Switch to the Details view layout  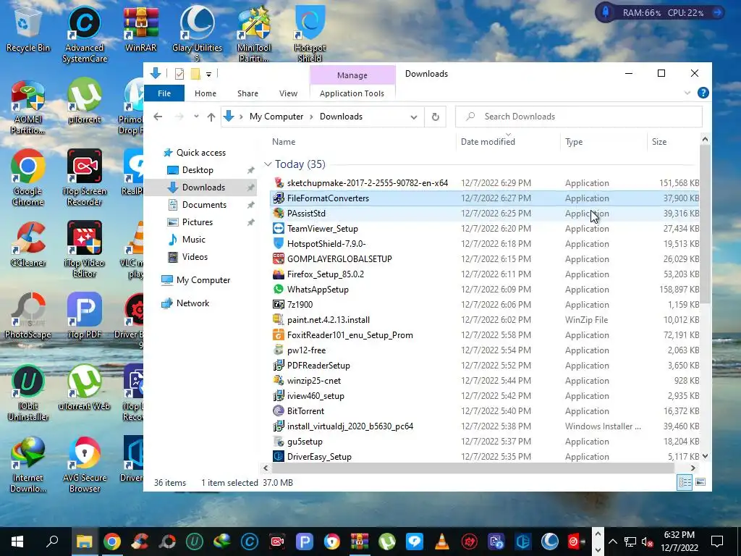click(x=685, y=482)
